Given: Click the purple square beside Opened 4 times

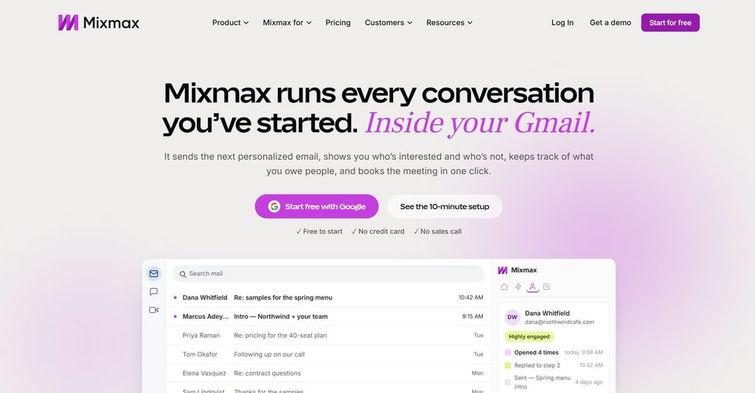Looking at the screenshot, I should (x=507, y=353).
